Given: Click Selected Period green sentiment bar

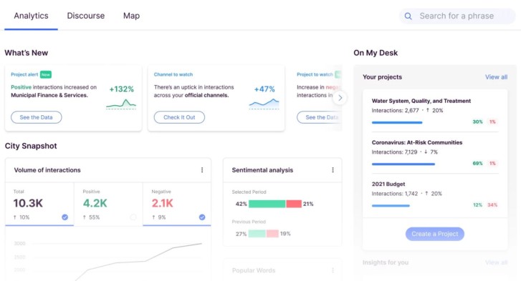Looking at the screenshot, I should click(267, 204).
